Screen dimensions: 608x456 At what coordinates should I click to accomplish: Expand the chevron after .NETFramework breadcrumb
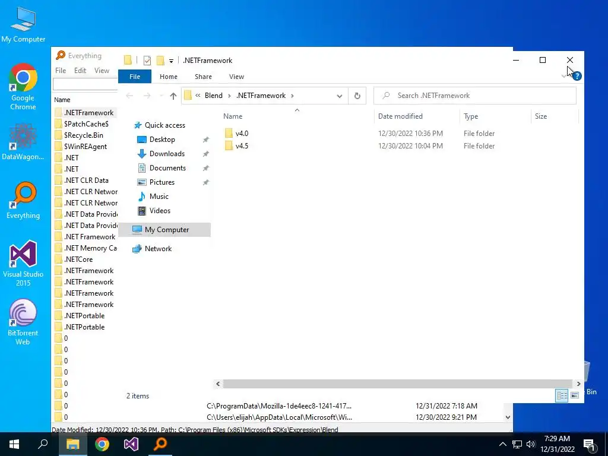point(292,96)
